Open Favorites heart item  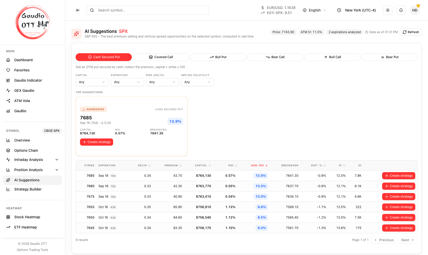tap(32, 70)
